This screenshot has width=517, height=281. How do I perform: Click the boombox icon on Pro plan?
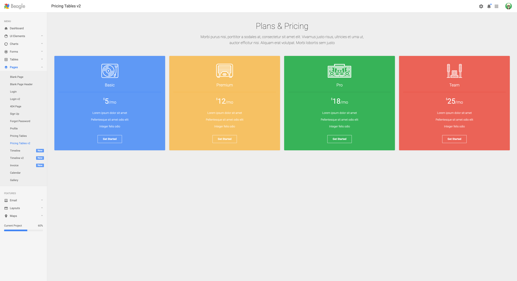[339, 71]
